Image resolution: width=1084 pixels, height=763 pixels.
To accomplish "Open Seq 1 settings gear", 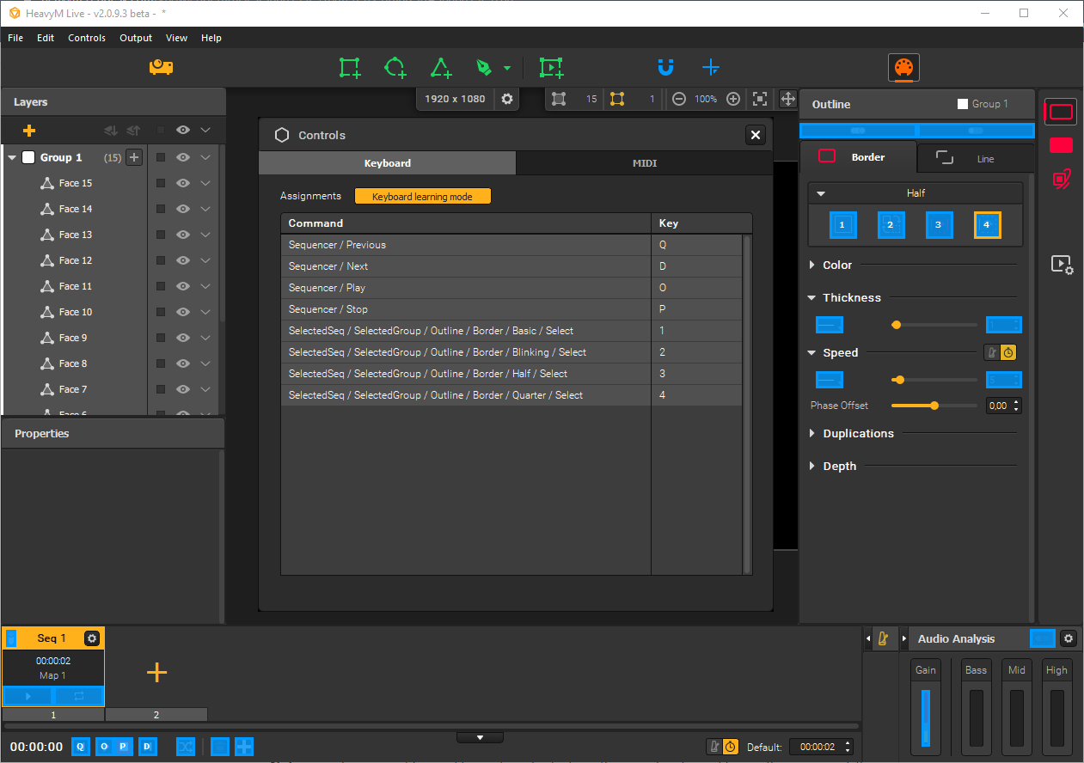I will pyautogui.click(x=92, y=638).
